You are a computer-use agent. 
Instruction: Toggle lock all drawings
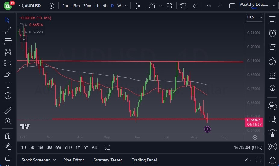pos(8,158)
